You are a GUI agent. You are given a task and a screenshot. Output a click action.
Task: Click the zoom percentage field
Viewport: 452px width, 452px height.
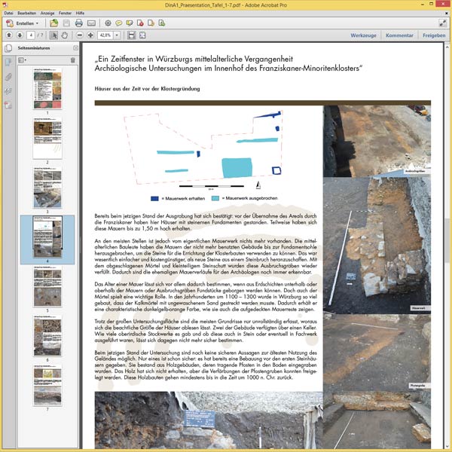click(x=105, y=35)
